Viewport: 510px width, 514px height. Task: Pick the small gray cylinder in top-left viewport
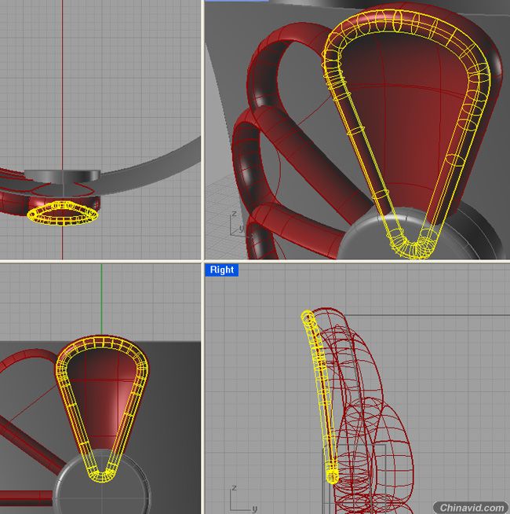[x=62, y=176]
